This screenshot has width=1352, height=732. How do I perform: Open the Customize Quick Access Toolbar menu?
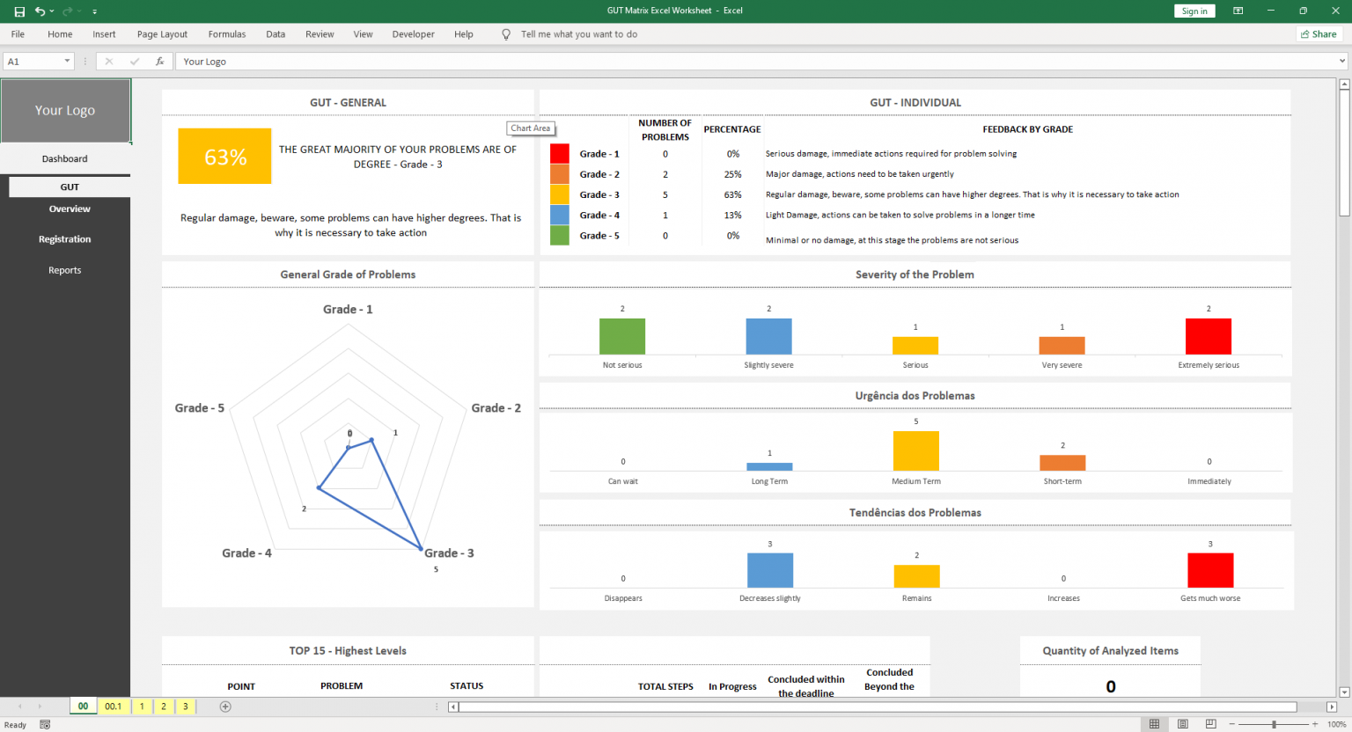pos(95,11)
